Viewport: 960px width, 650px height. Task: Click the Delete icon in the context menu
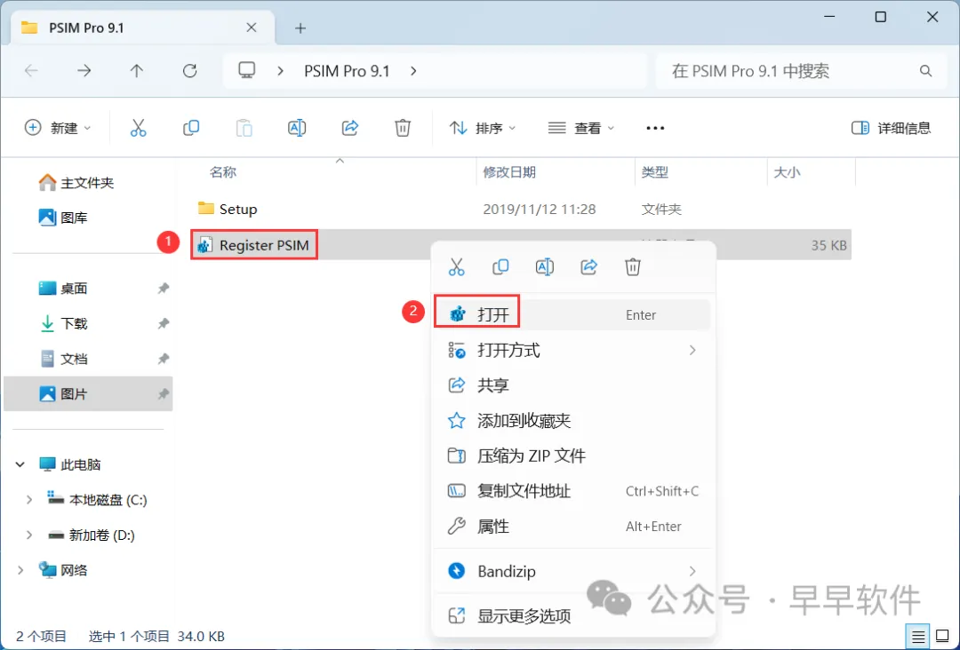(x=633, y=266)
